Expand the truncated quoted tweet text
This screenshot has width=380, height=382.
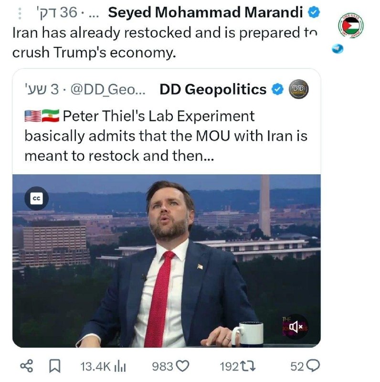(166, 136)
